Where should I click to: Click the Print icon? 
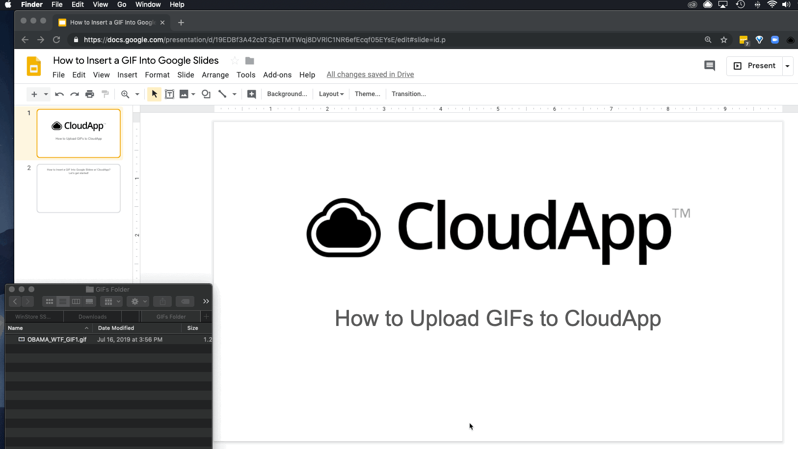point(90,94)
